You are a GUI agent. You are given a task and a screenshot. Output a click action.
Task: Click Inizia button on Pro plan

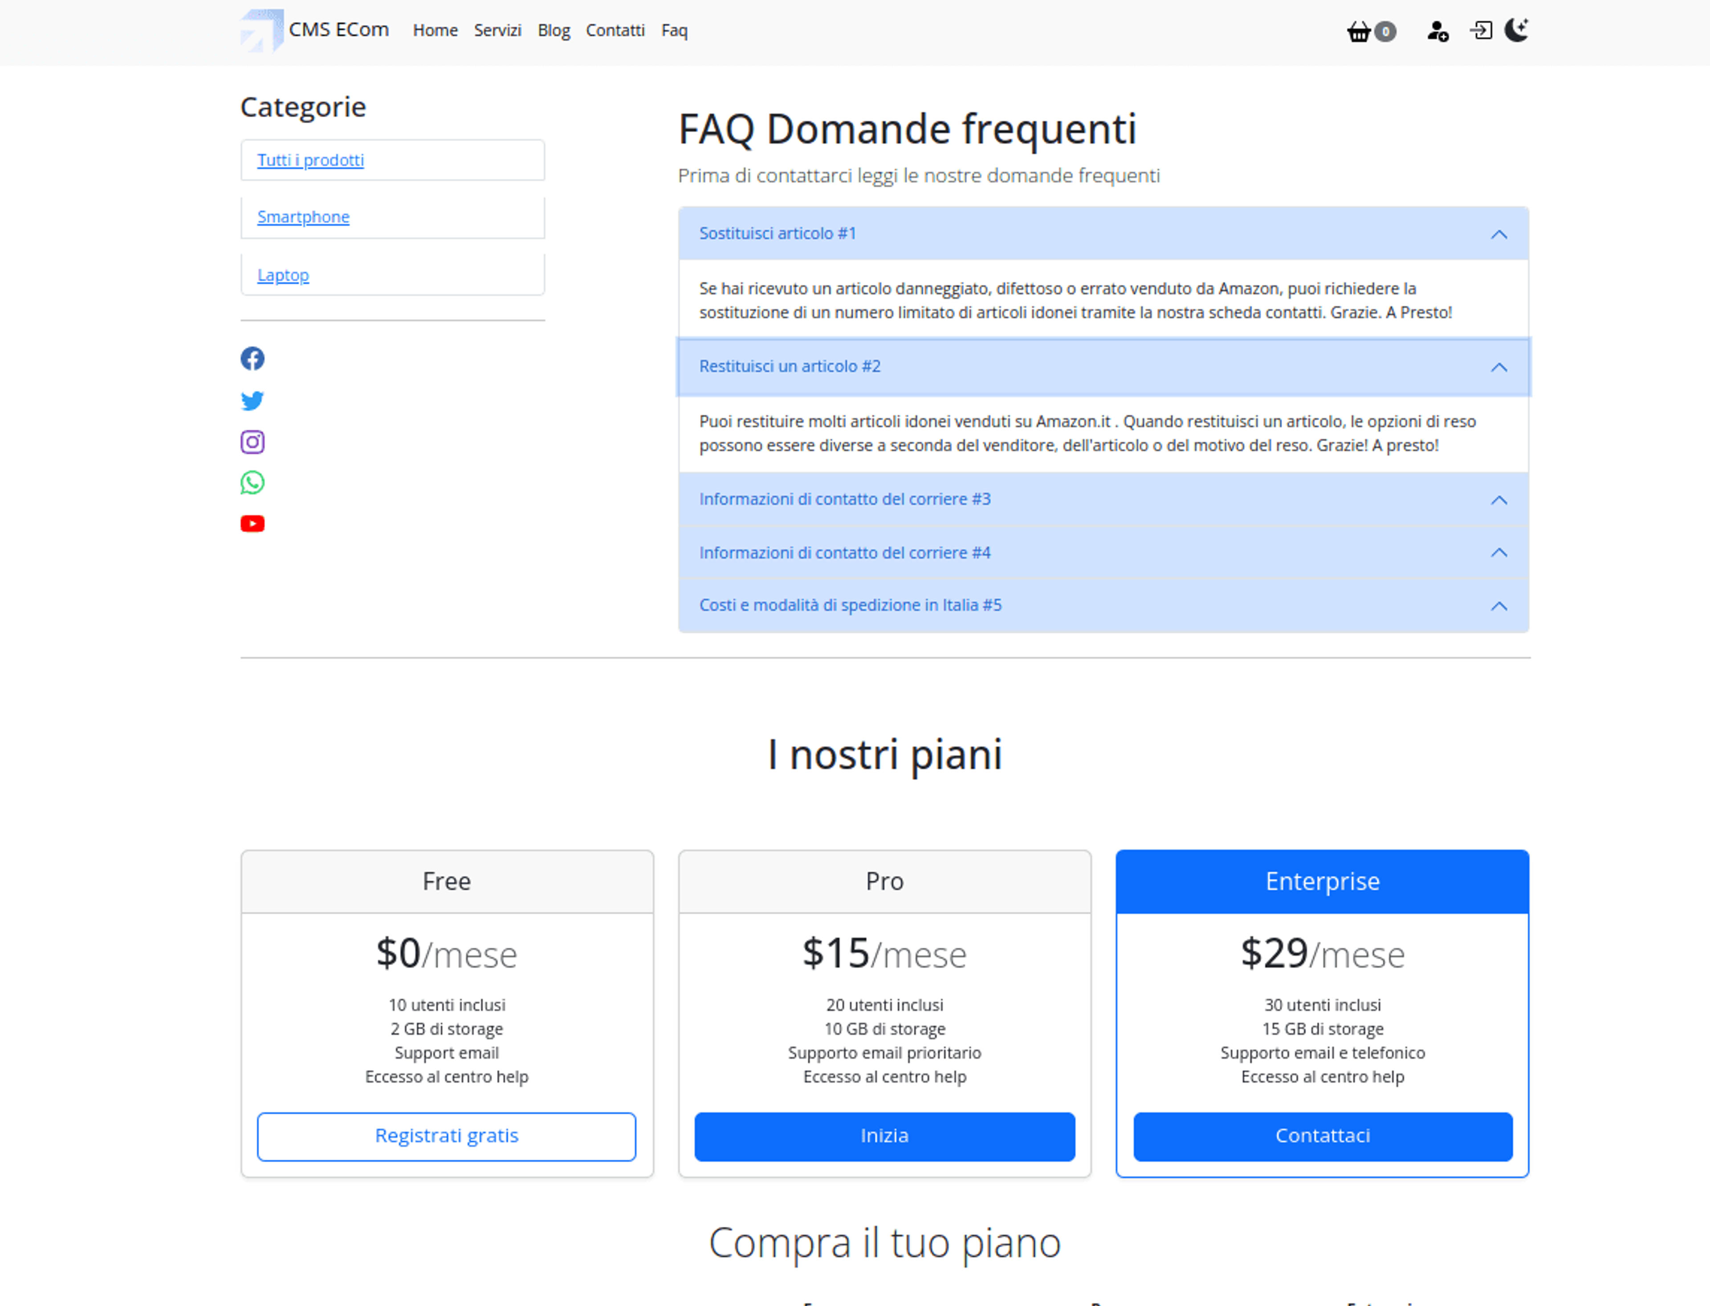click(884, 1136)
